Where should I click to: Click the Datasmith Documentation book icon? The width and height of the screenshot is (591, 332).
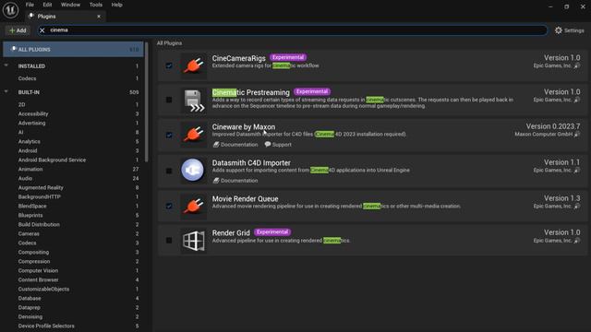click(x=216, y=181)
